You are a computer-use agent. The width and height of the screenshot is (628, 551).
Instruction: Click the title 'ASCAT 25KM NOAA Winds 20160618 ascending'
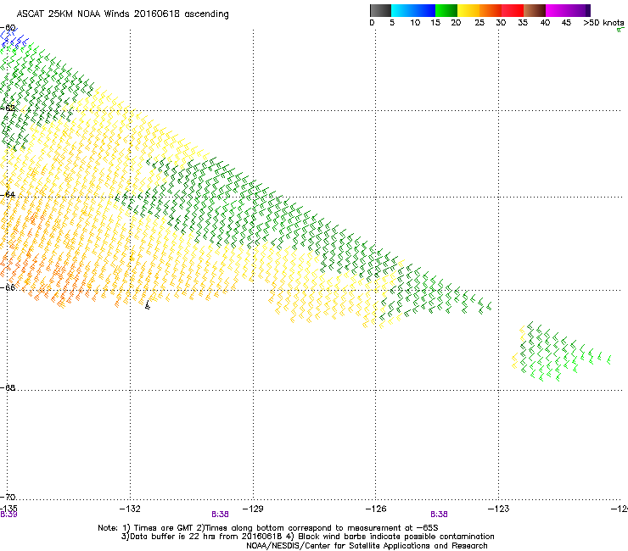122,14
